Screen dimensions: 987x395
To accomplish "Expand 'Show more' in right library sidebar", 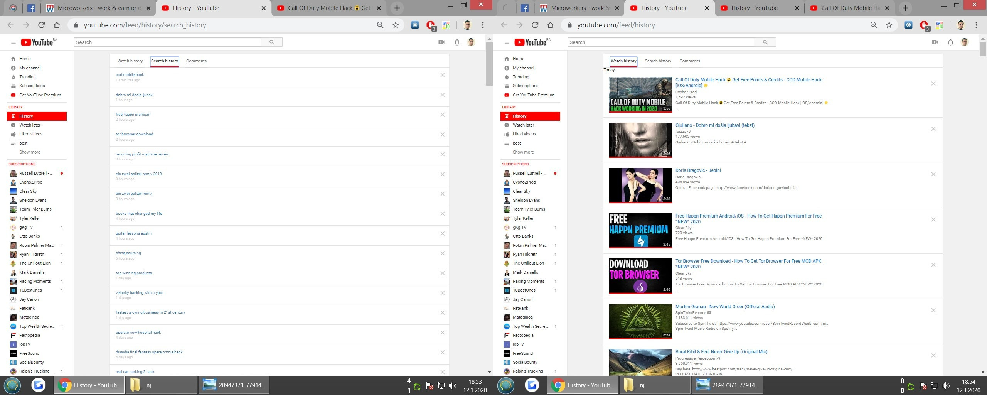I will coord(523,152).
